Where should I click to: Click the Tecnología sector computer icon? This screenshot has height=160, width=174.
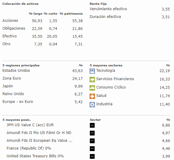(92, 71)
